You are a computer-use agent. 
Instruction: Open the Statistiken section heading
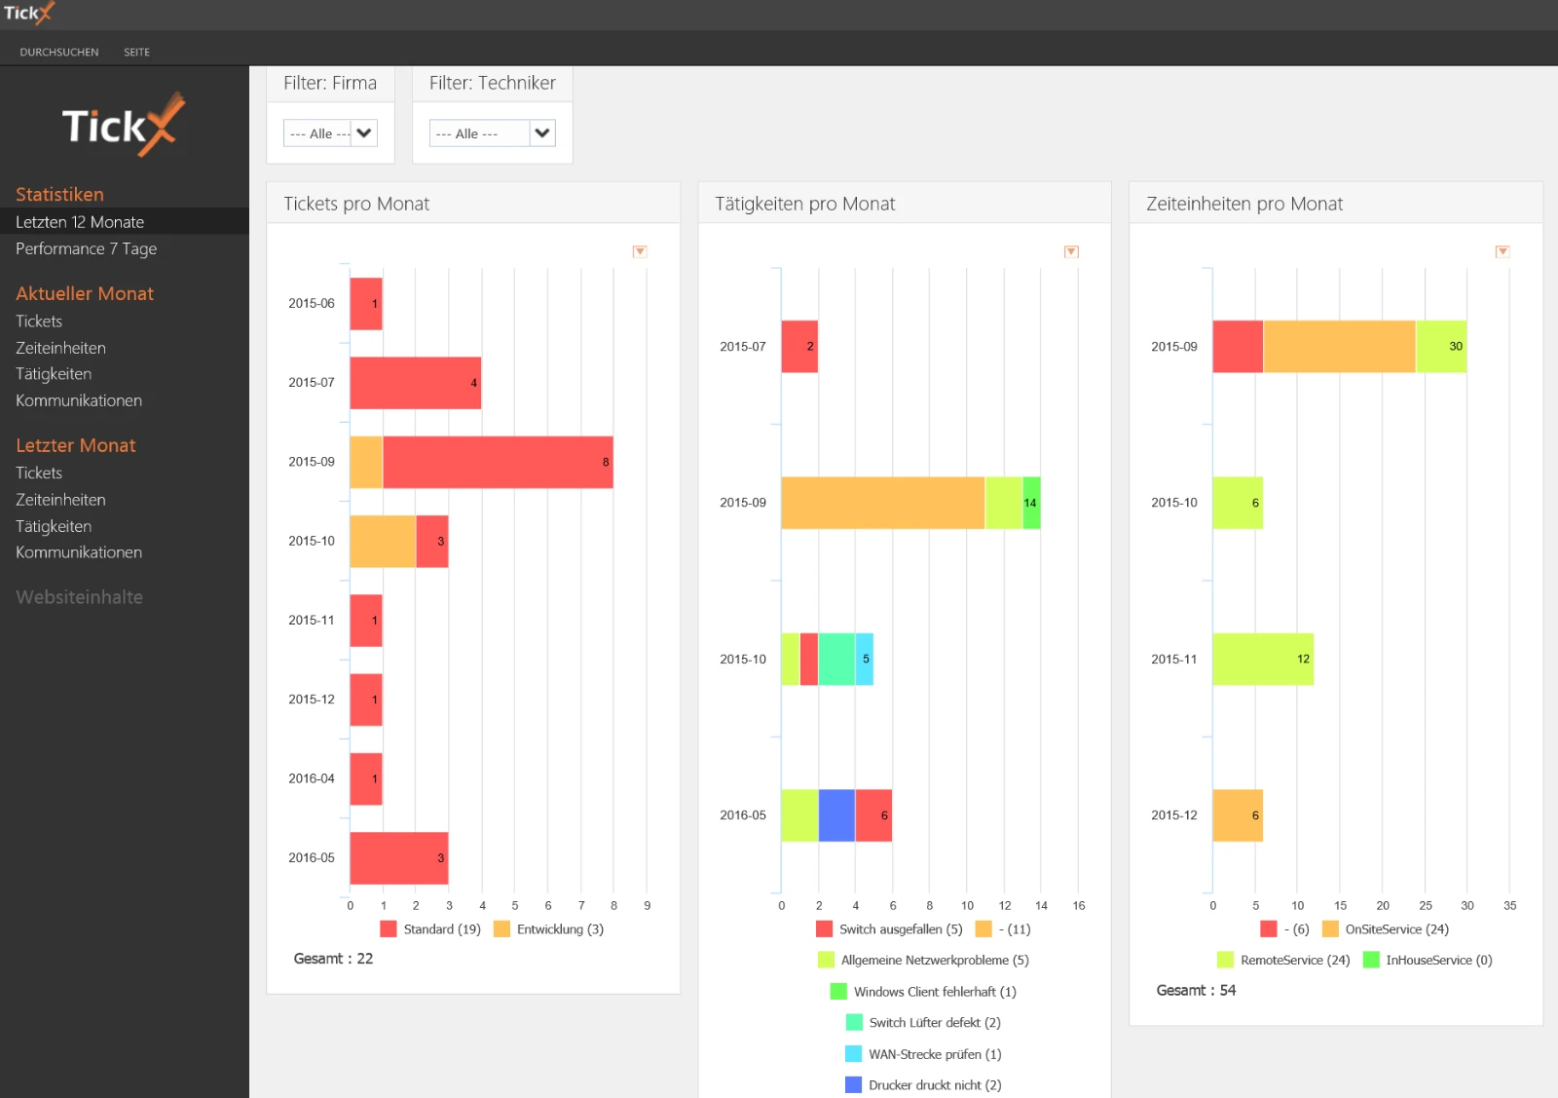click(x=59, y=194)
